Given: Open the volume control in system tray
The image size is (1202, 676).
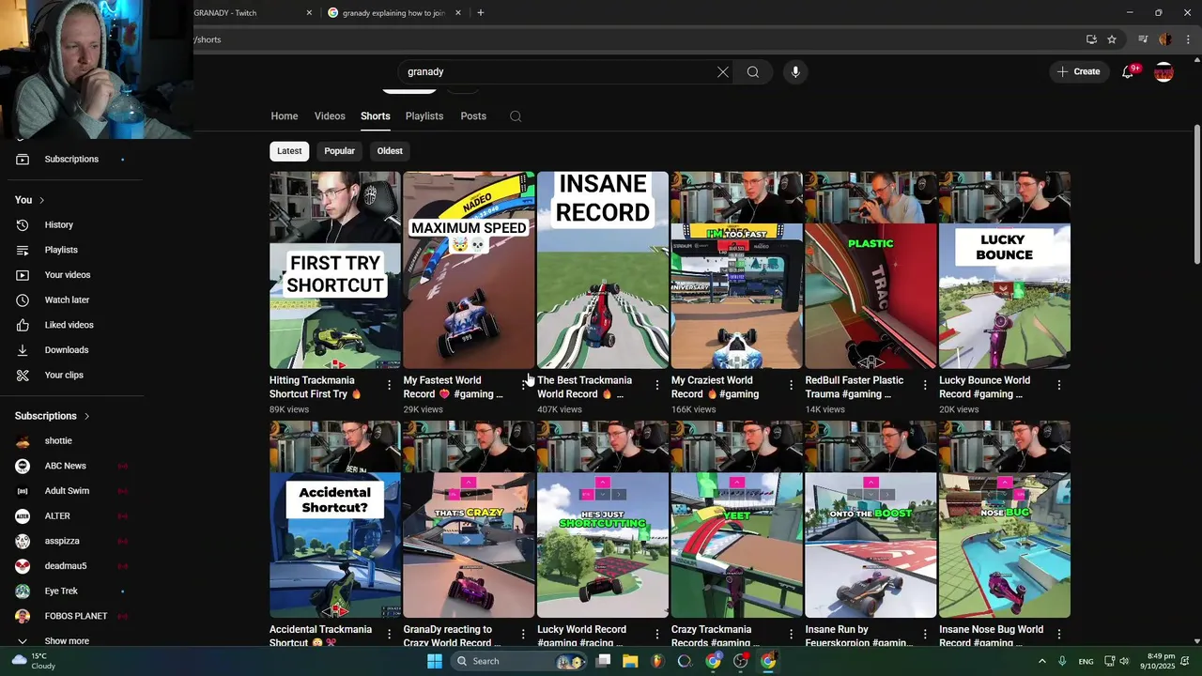Looking at the screenshot, I should click(1126, 661).
